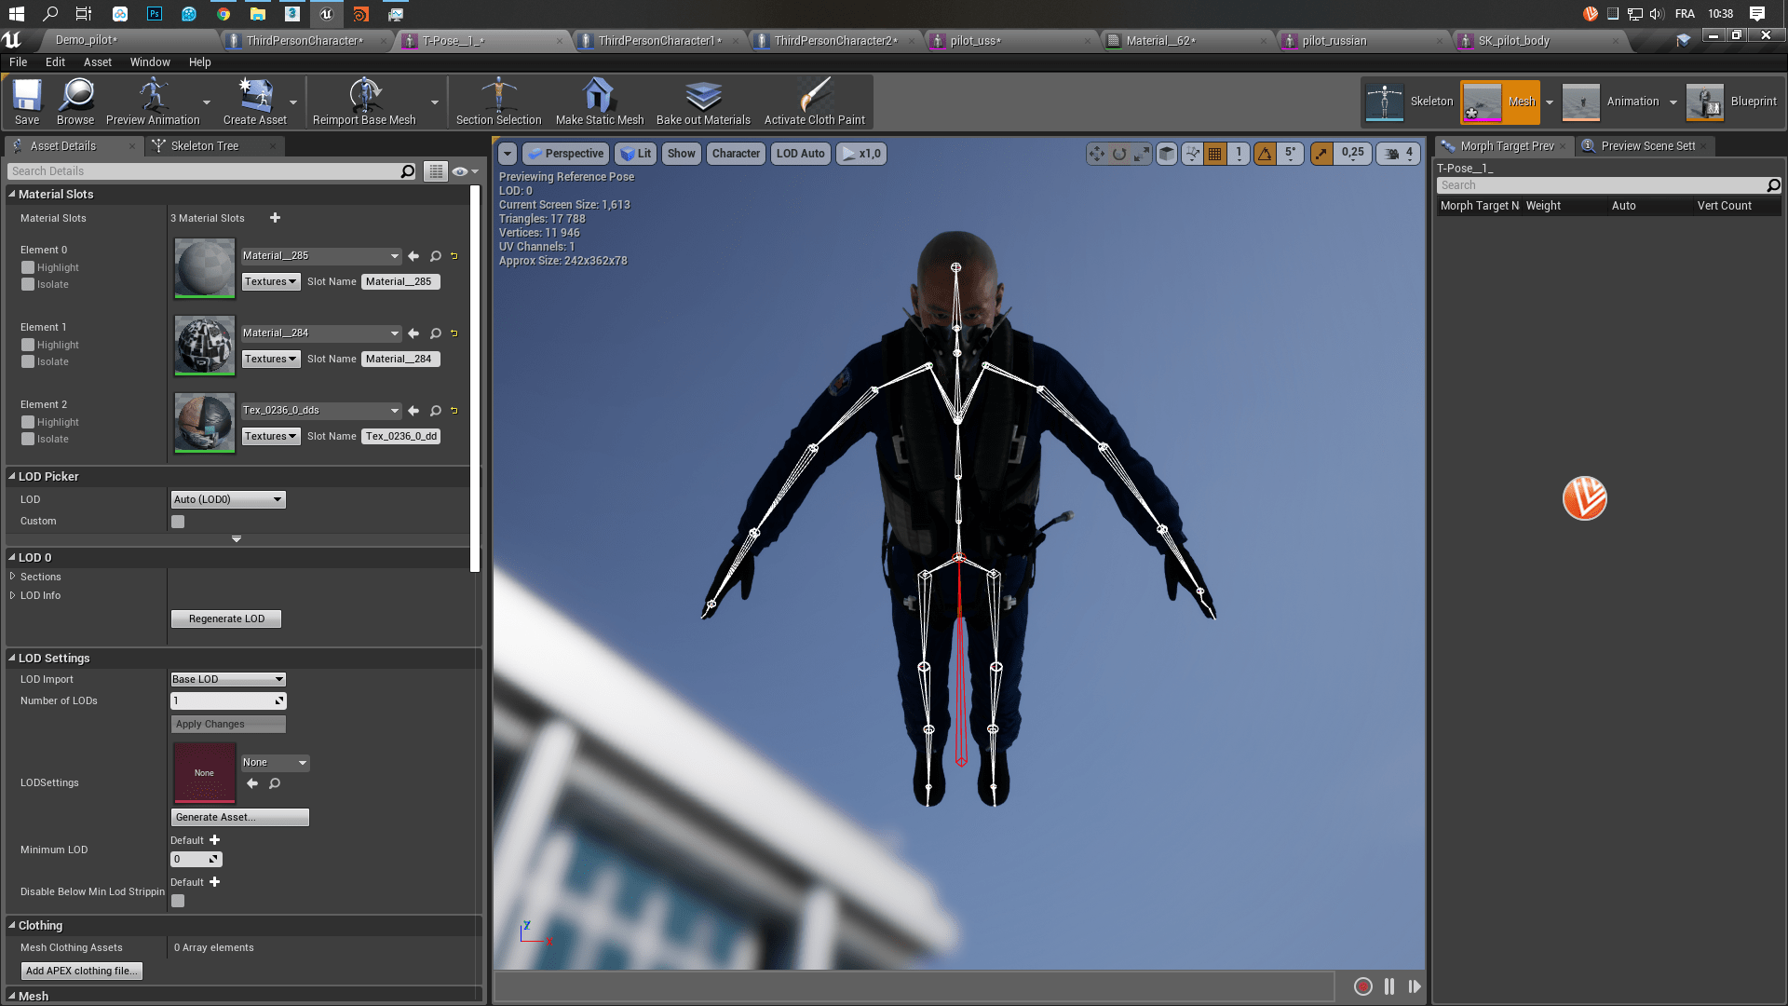Viewport: 1788px width, 1006px height.
Task: Enable Isolate for Element 0
Action: [28, 285]
